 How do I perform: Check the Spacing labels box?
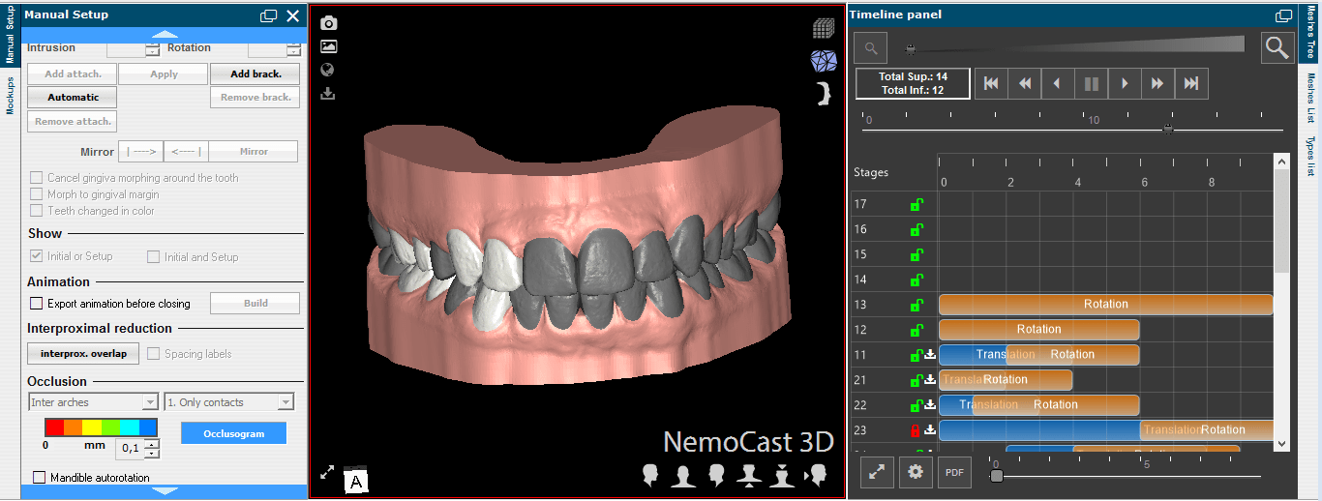pos(154,354)
